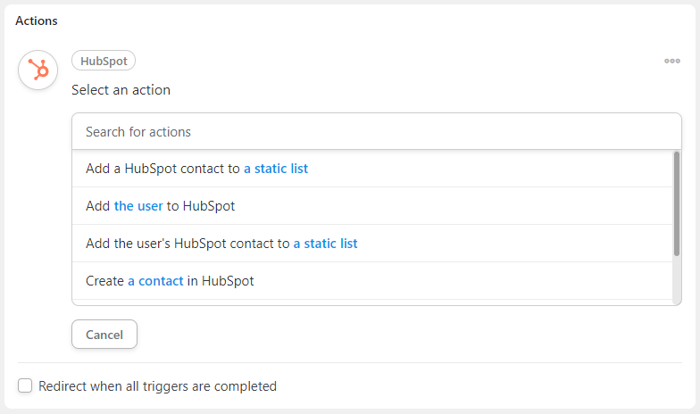The width and height of the screenshot is (700, 414).
Task: Click the orange HubSpot logo icon
Action: tap(37, 70)
